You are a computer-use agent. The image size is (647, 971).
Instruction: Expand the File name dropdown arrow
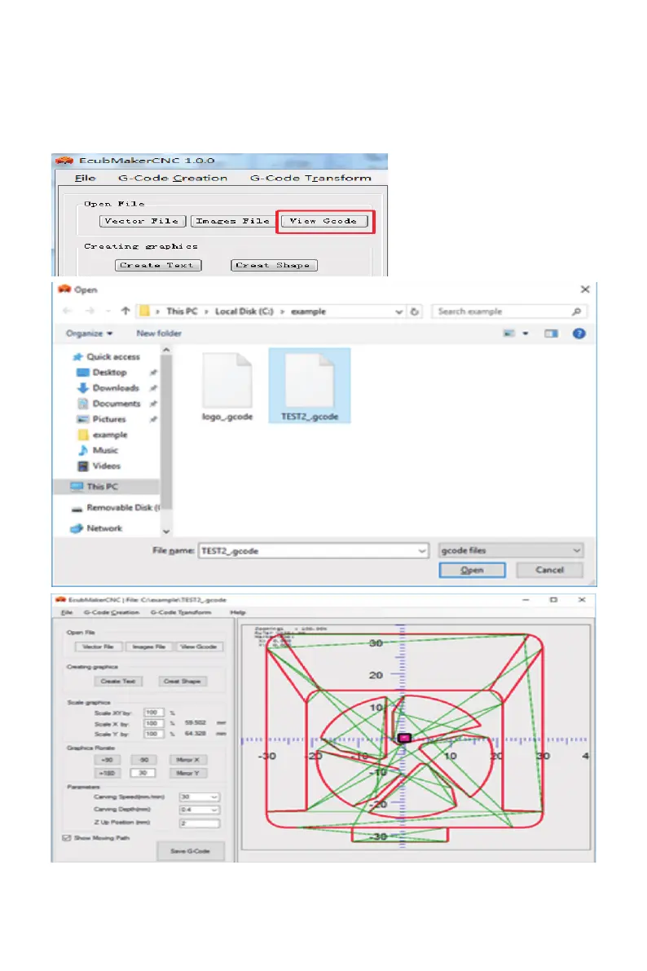(422, 550)
